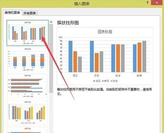The height and width of the screenshot is (133, 164).
Task: Click the 语文 category label in preview
Action: click(x=75, y=76)
